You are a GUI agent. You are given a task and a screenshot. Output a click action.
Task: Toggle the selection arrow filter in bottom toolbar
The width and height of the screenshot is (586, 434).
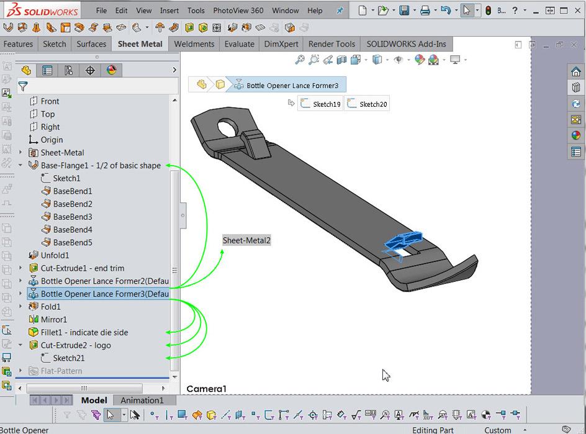110,415
